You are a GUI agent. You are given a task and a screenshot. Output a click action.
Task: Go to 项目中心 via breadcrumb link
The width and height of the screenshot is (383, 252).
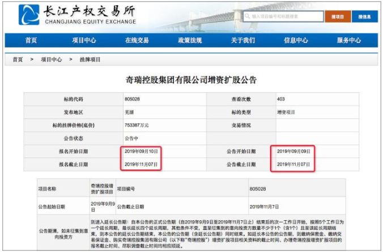click(x=52, y=59)
